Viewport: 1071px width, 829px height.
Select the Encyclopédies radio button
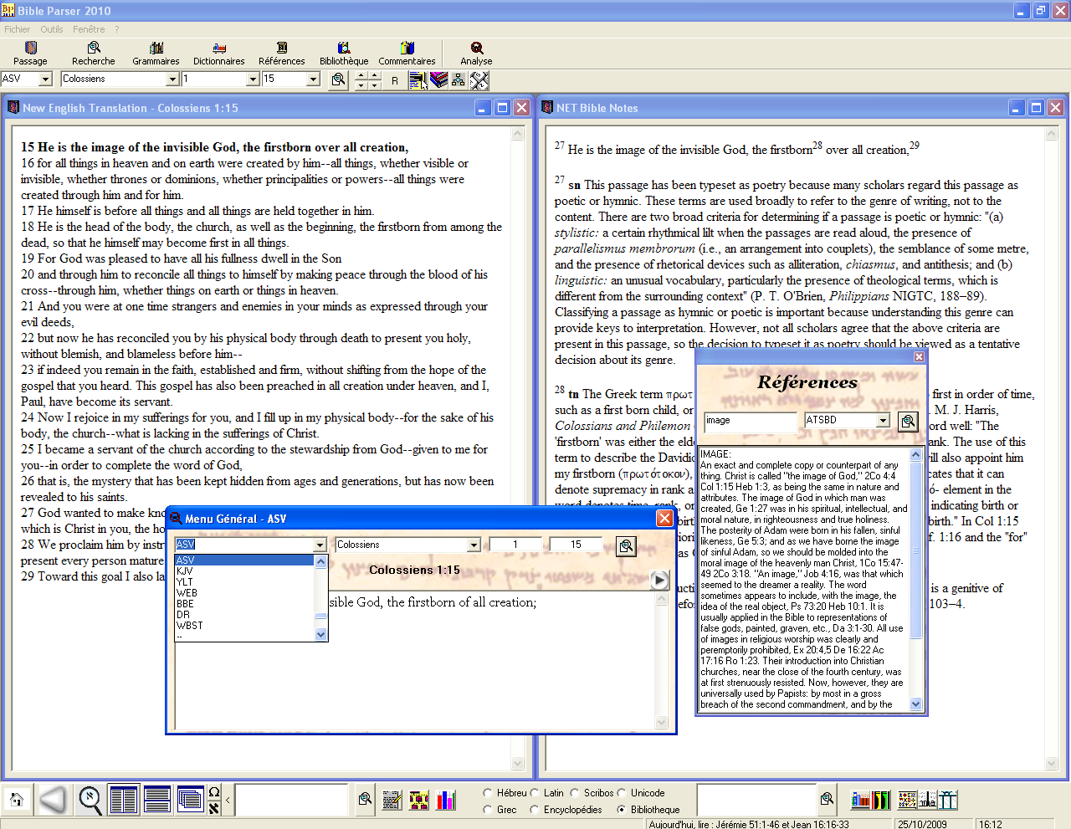[535, 810]
